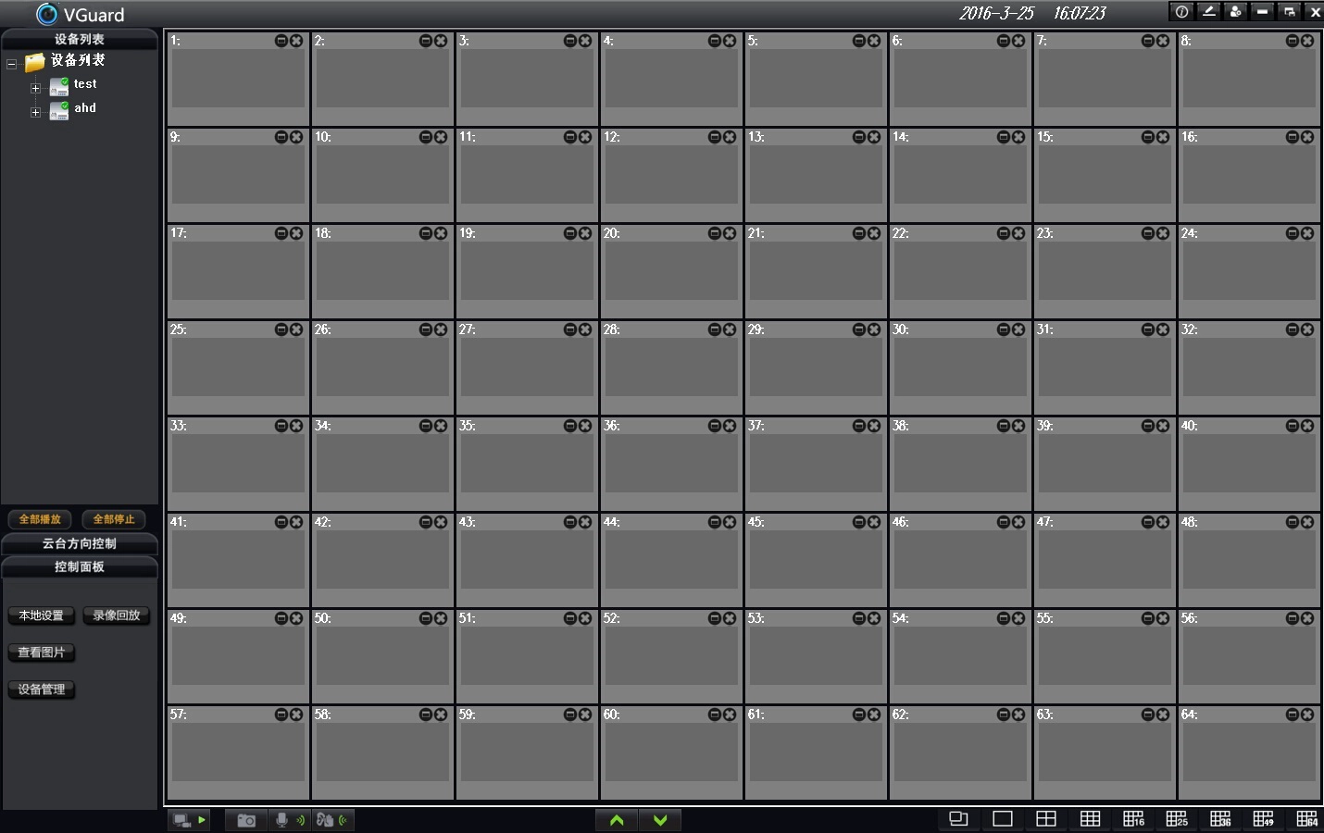This screenshot has height=833, width=1324.
Task: Click the minus icon on channel 12
Action: pyautogui.click(x=715, y=137)
